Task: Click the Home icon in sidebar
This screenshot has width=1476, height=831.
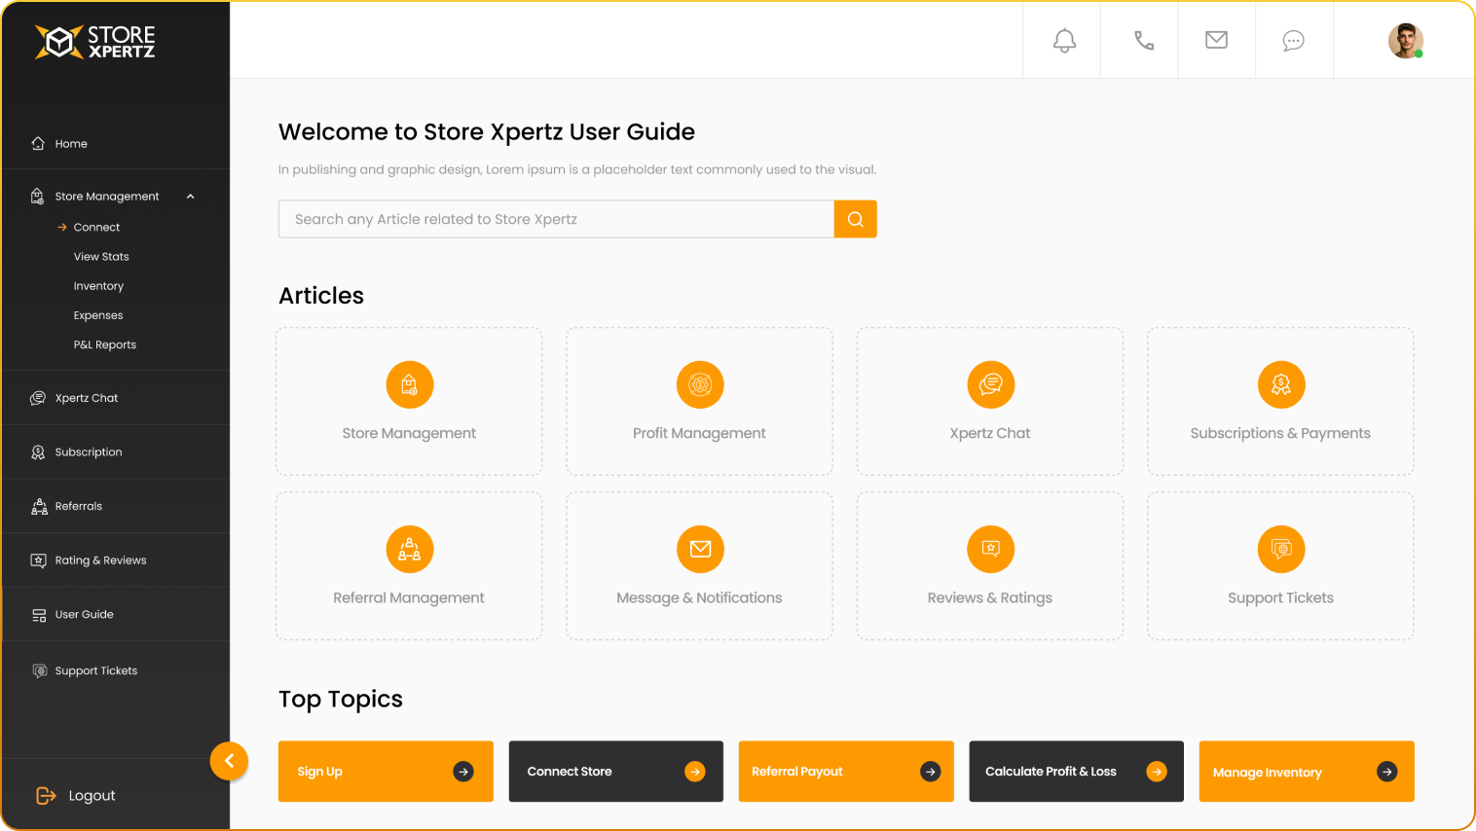Action: pyautogui.click(x=38, y=143)
